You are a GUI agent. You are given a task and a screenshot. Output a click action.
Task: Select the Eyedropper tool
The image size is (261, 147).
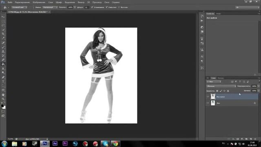coord(3,38)
